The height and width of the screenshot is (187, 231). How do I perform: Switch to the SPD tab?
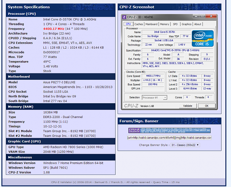(x=175, y=24)
